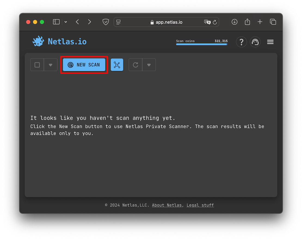
Task: Open the support headset icon
Action: (255, 42)
